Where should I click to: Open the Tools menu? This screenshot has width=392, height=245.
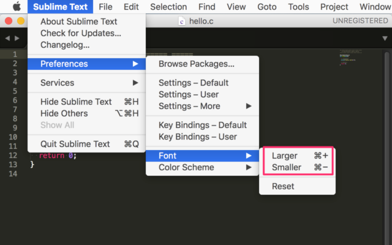pyautogui.click(x=298, y=7)
